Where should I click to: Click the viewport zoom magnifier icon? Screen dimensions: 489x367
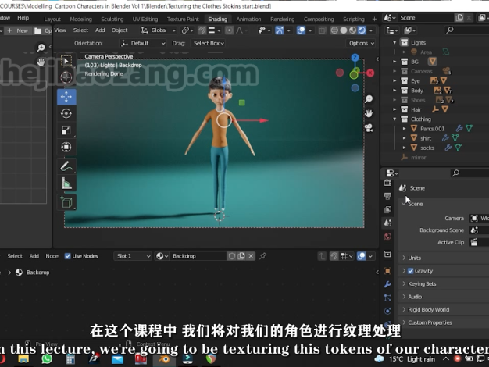369,99
